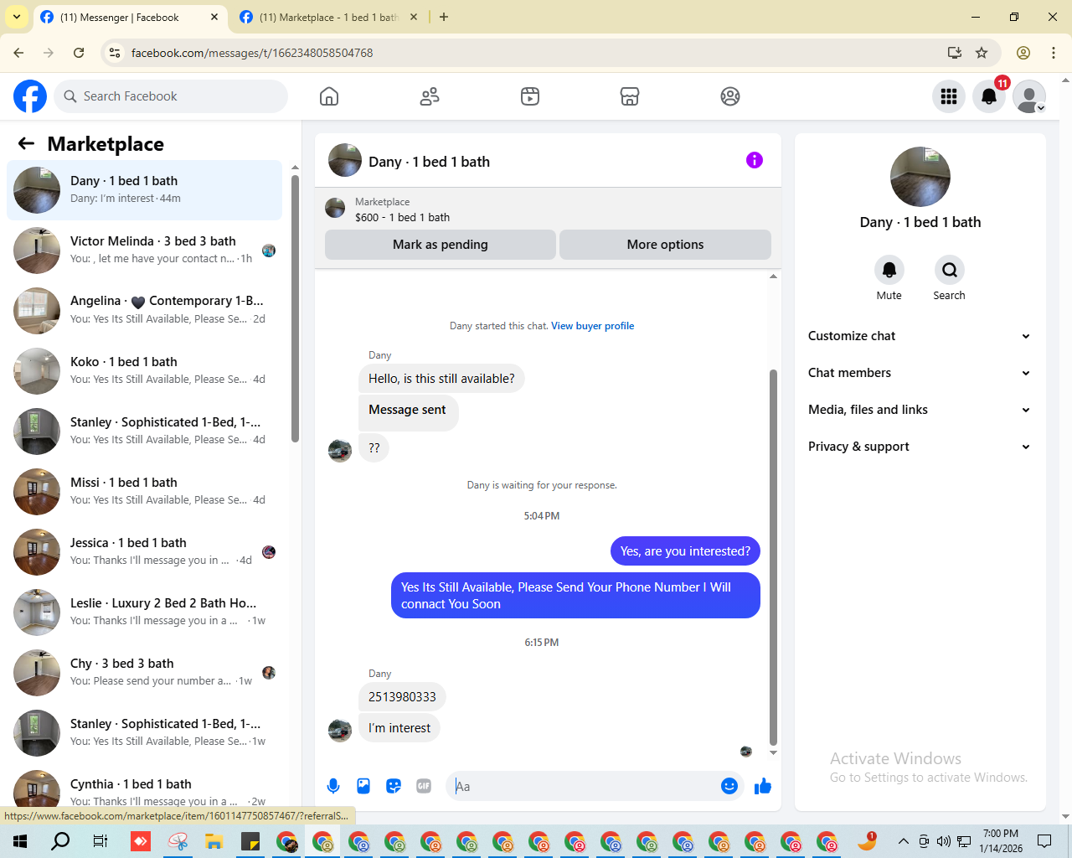Open the Marketplace storefront icon

coord(630,96)
